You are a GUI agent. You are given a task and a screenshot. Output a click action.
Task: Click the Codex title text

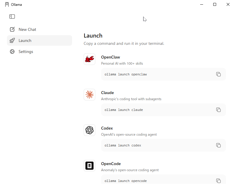[x=107, y=128]
